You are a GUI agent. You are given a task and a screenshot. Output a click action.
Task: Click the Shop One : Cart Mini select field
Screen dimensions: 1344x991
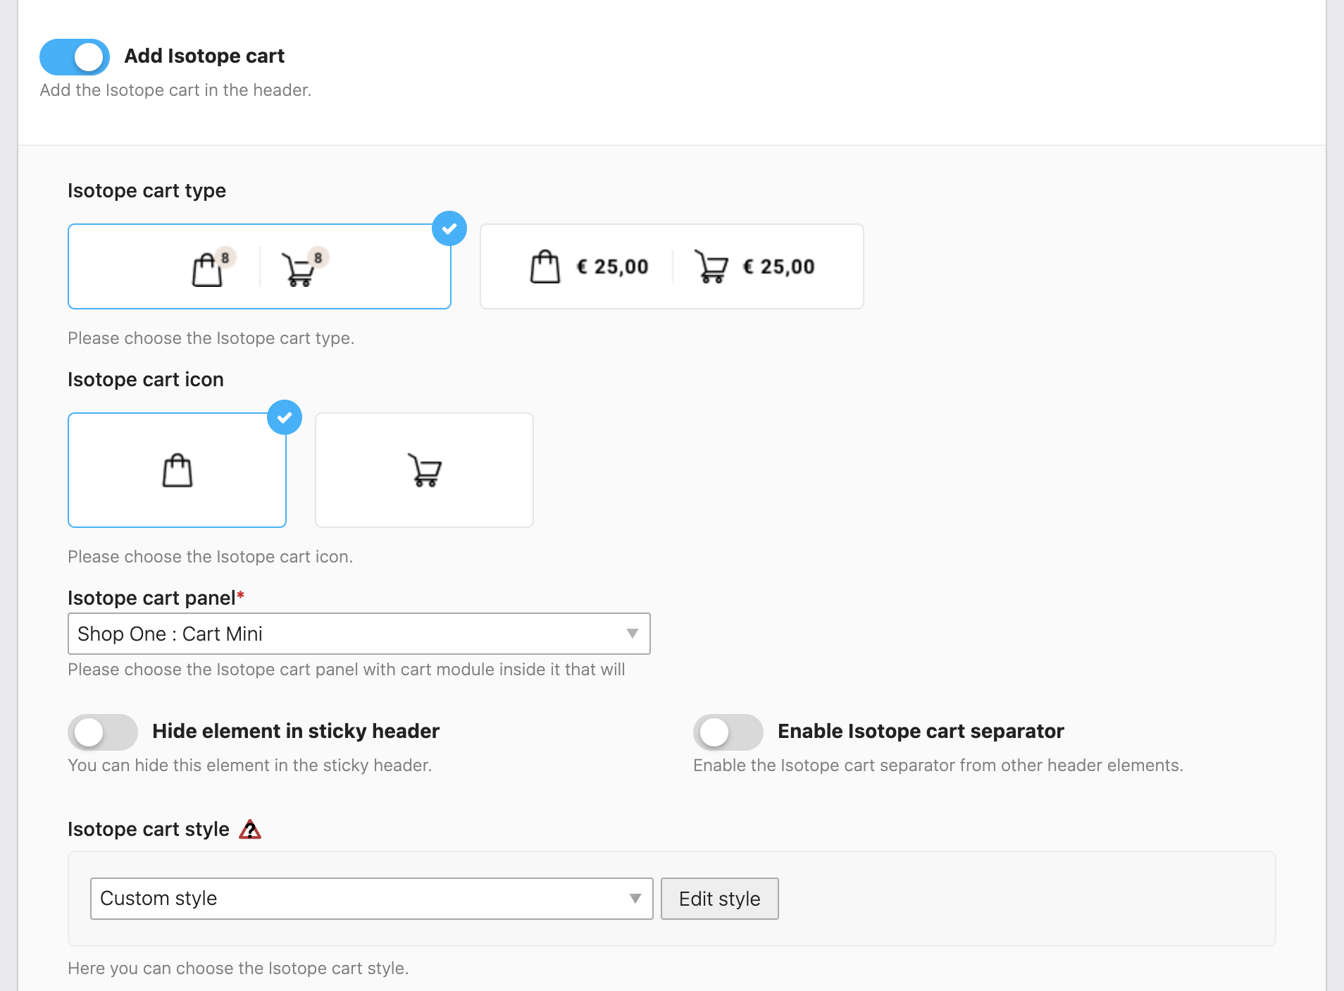coord(359,634)
